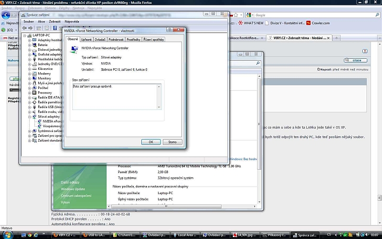This screenshot has height=239, width=382.
Task: Expand the Počítač tree node
Action: click(30, 88)
